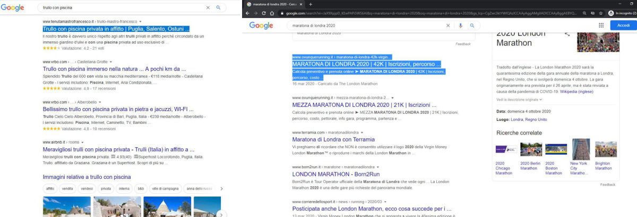Viewport: 637px width, 217px height.
Task: Open 'Posticipata anche London Marathon' result
Action: coord(372,209)
